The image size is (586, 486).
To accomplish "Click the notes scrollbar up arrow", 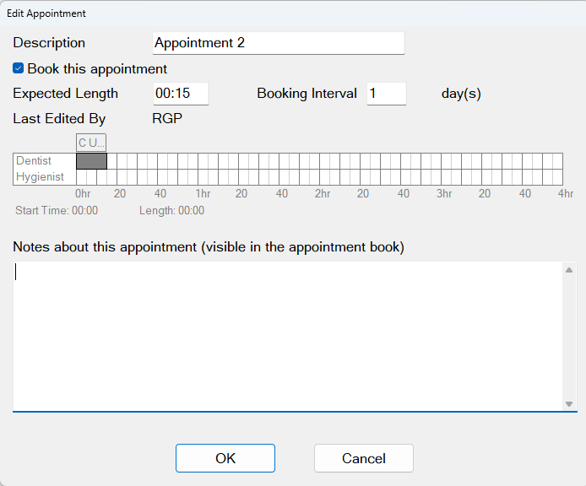I will (x=569, y=270).
